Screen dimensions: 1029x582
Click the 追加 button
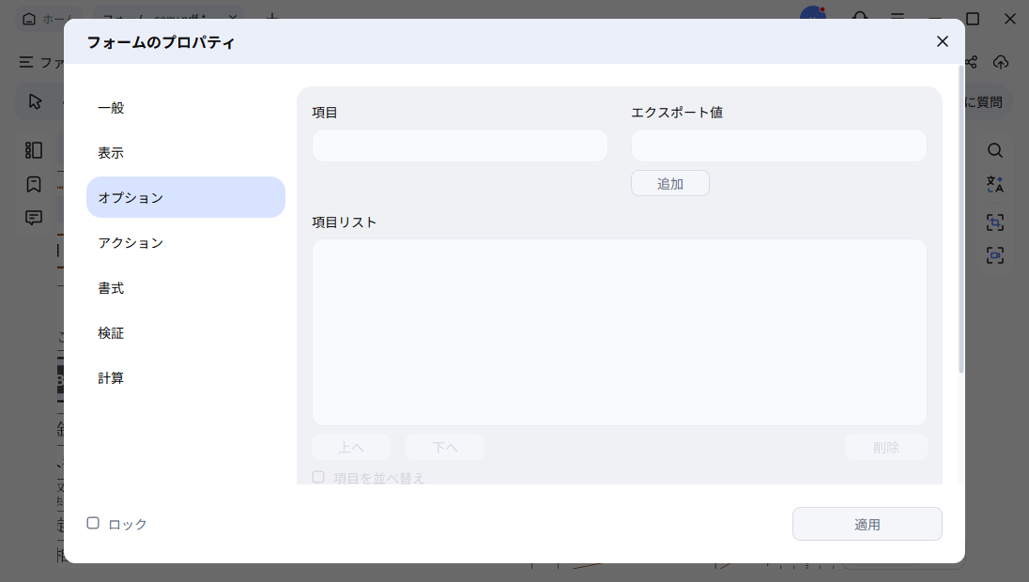pyautogui.click(x=669, y=183)
